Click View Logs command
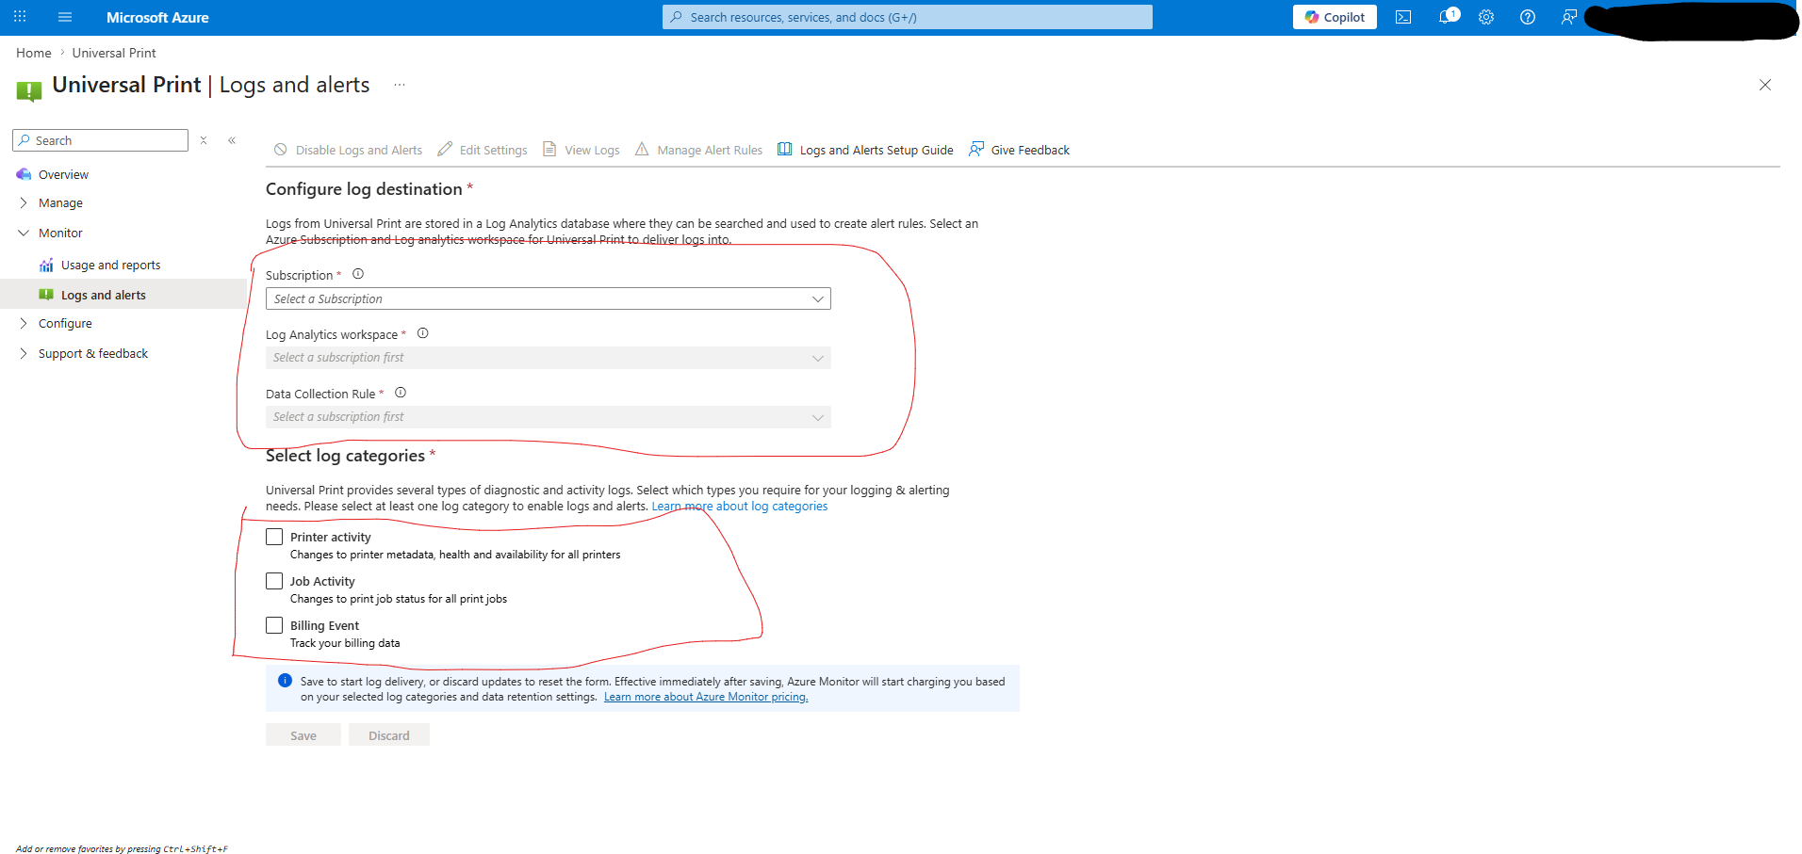This screenshot has width=1802, height=854. click(582, 150)
